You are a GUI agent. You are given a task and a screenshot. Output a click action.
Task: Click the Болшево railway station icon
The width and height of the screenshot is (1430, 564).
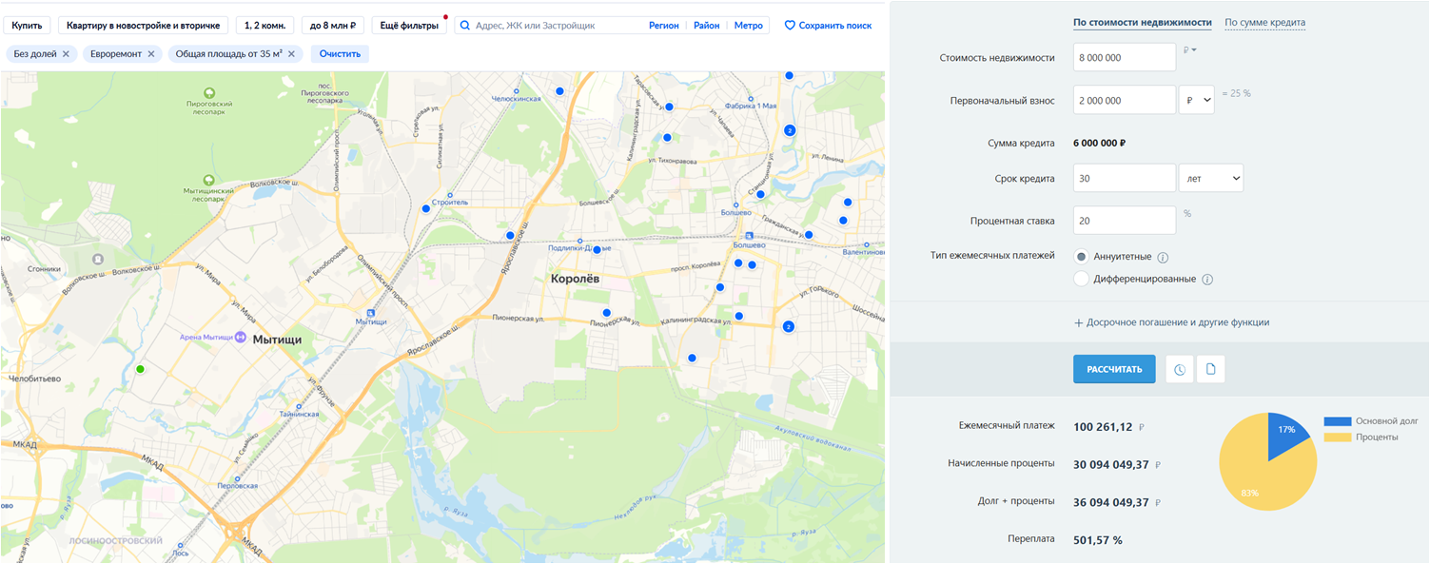749,236
